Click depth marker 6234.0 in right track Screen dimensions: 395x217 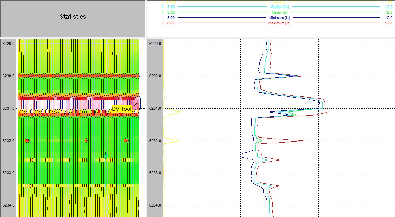[x=155, y=205]
